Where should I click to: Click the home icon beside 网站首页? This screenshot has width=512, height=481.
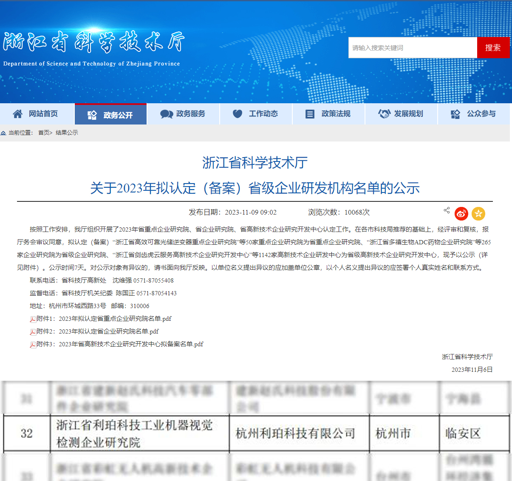[18, 114]
